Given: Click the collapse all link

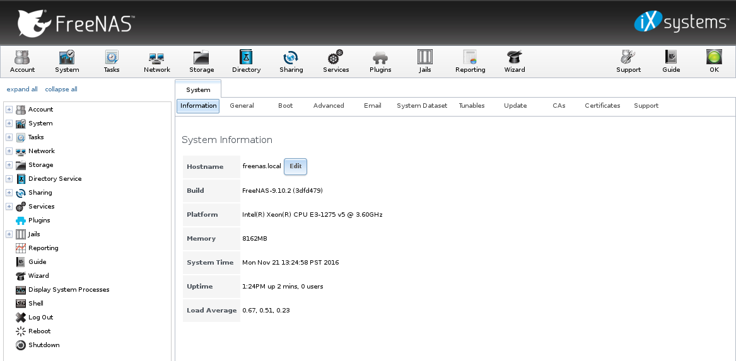Looking at the screenshot, I should point(61,89).
